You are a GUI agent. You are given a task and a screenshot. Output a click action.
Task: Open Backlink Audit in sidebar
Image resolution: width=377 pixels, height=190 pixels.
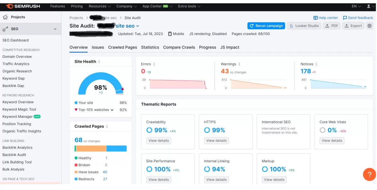pyautogui.click(x=14, y=155)
